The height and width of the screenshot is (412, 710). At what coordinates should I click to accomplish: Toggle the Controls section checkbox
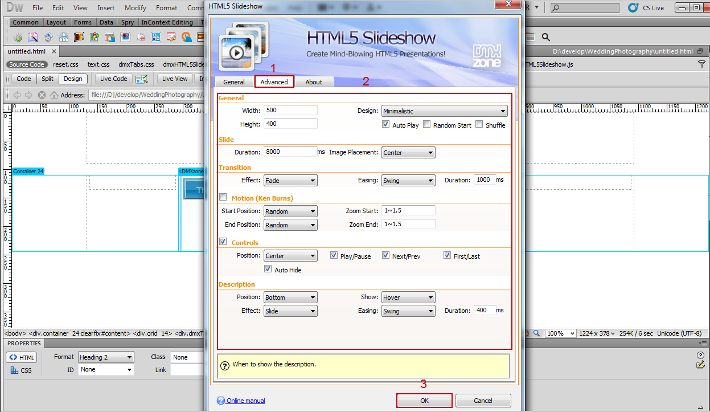223,242
